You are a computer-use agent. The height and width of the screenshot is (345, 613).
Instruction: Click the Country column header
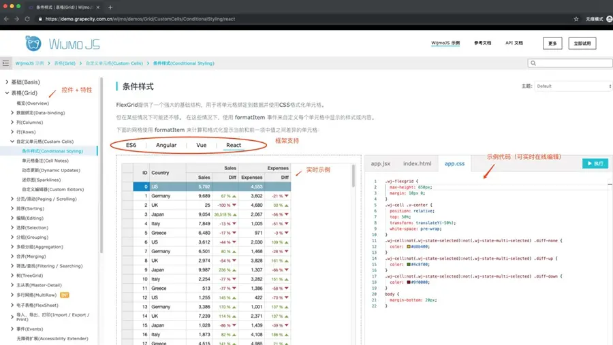168,173
